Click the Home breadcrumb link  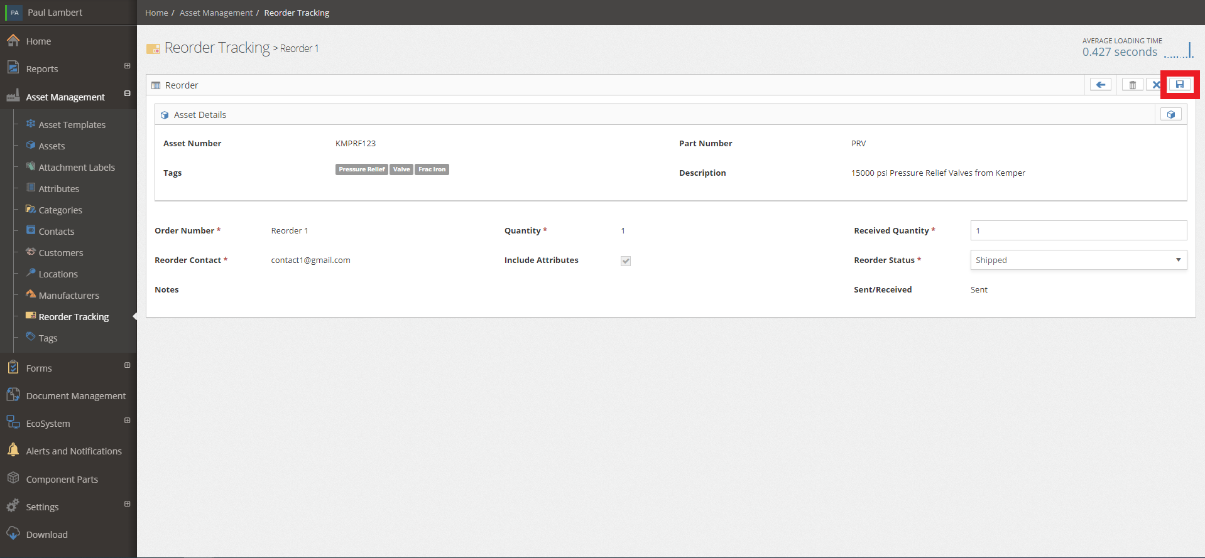pos(156,13)
